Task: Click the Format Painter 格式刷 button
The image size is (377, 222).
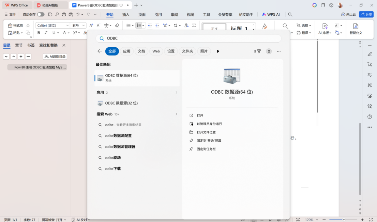Action: tap(15, 26)
